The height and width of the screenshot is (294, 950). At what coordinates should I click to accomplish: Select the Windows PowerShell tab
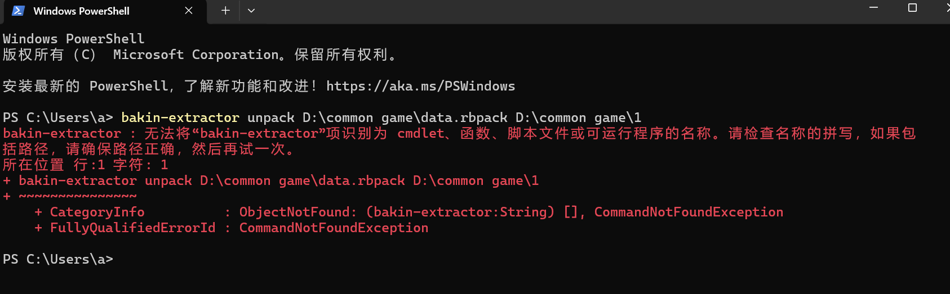(105, 12)
